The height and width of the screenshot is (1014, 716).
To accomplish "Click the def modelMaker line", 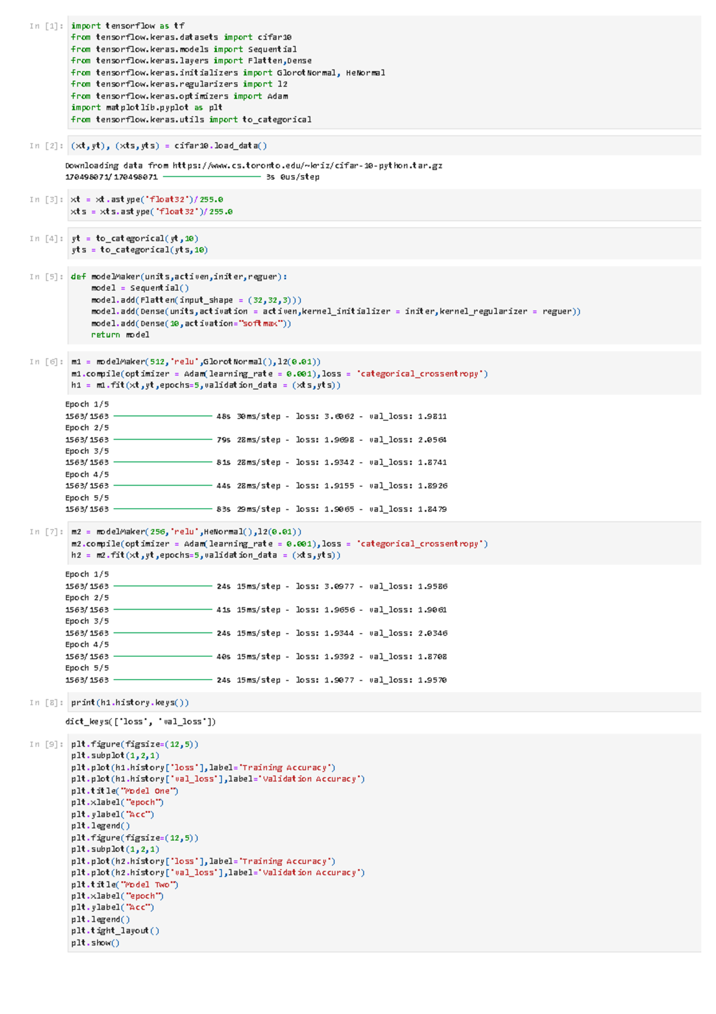I will pos(178,276).
